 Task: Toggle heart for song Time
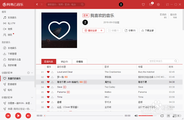click(48, 97)
